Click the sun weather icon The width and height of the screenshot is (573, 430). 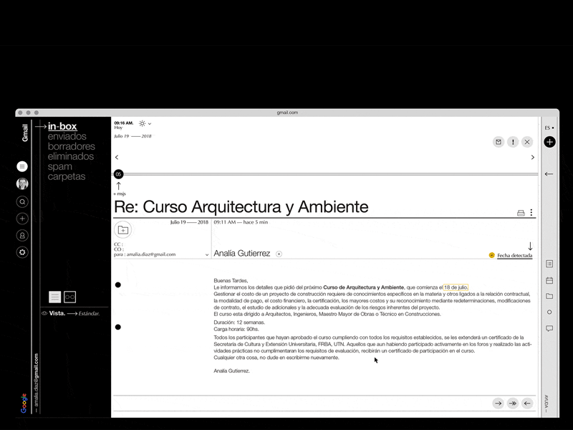(x=142, y=123)
